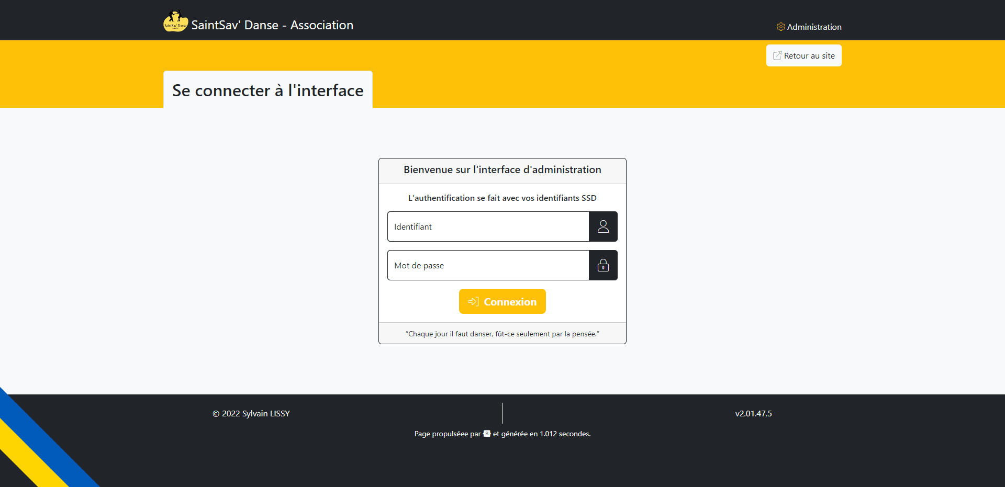This screenshot has height=487, width=1005.
Task: Click the SSD authentication instruction text
Action: tap(502, 198)
